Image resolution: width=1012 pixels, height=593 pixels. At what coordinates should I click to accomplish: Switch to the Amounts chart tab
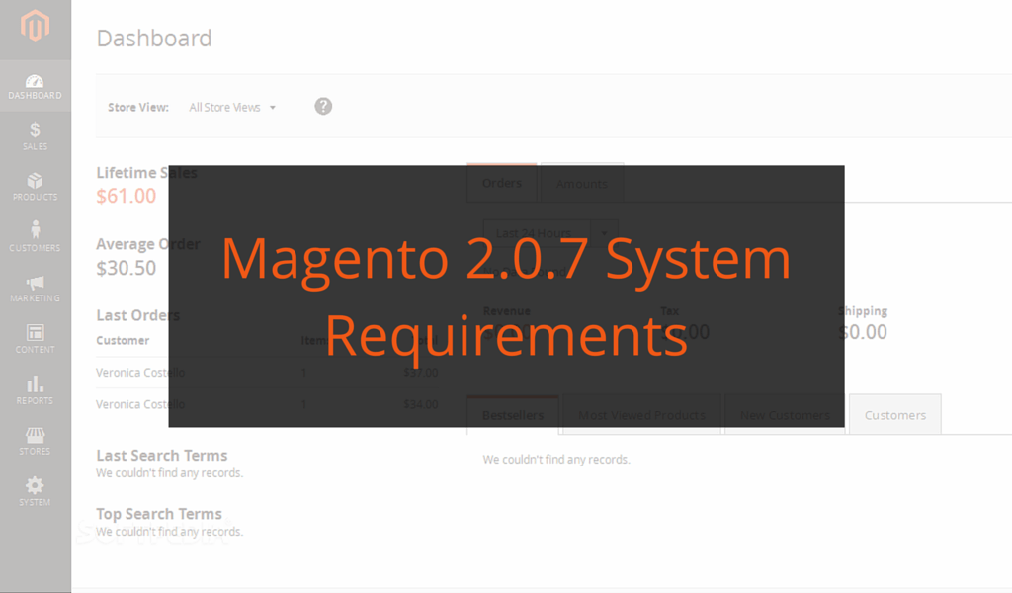point(581,184)
